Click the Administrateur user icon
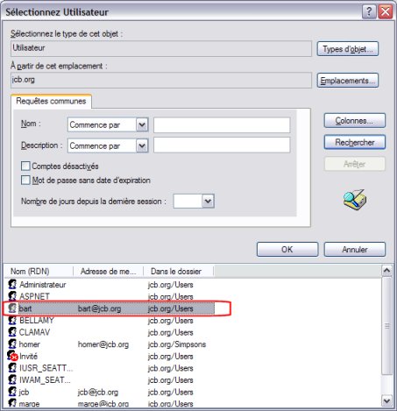The width and height of the screenshot is (397, 411). click(12, 284)
